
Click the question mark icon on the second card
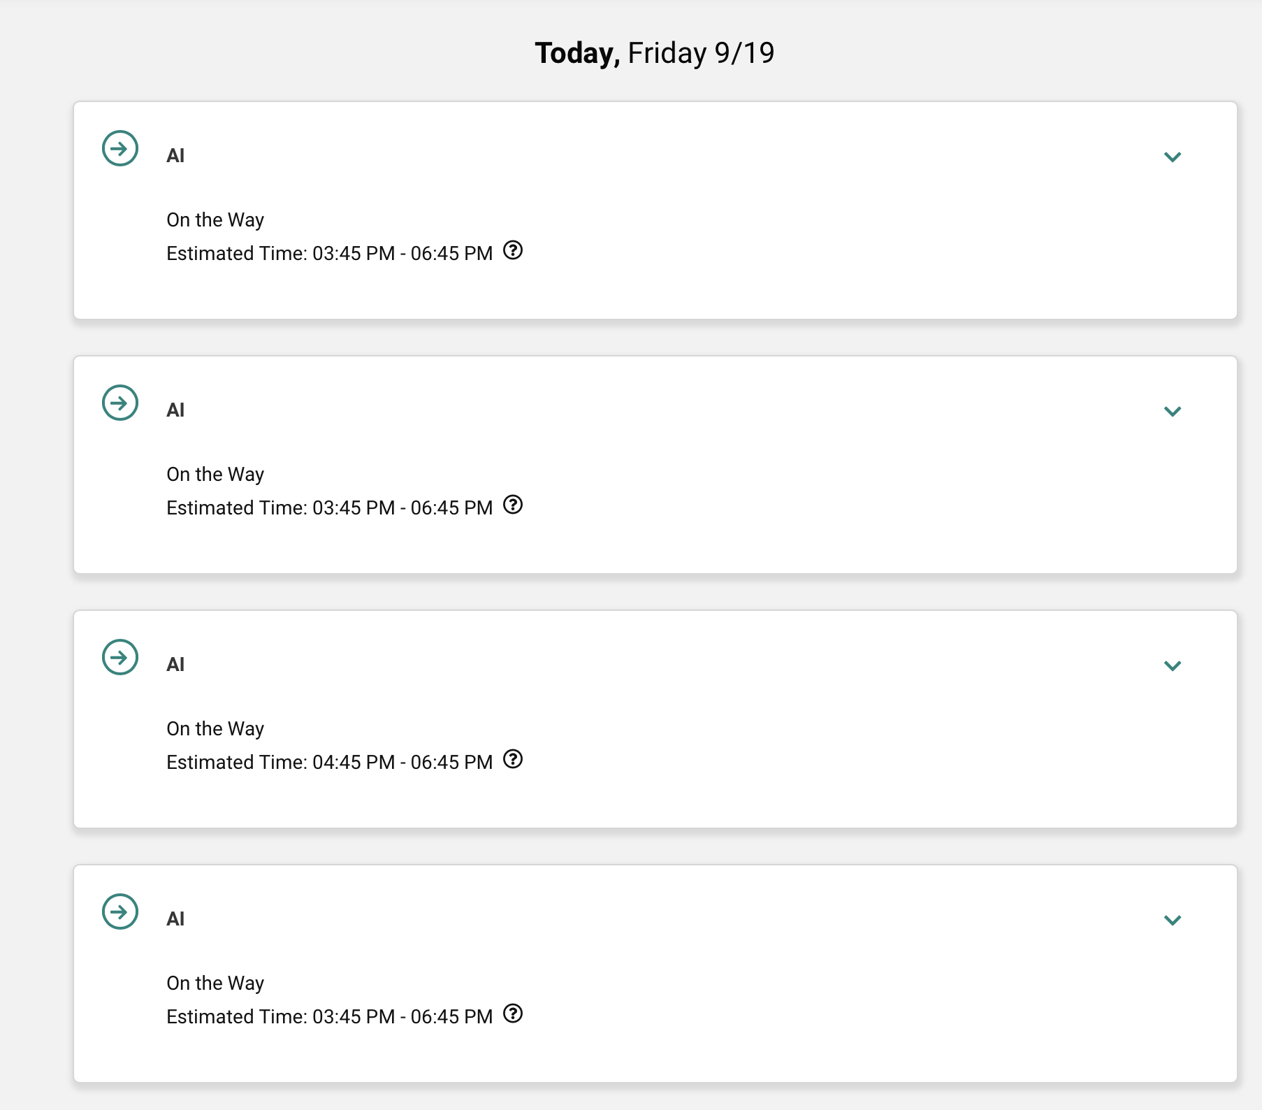pyautogui.click(x=514, y=505)
